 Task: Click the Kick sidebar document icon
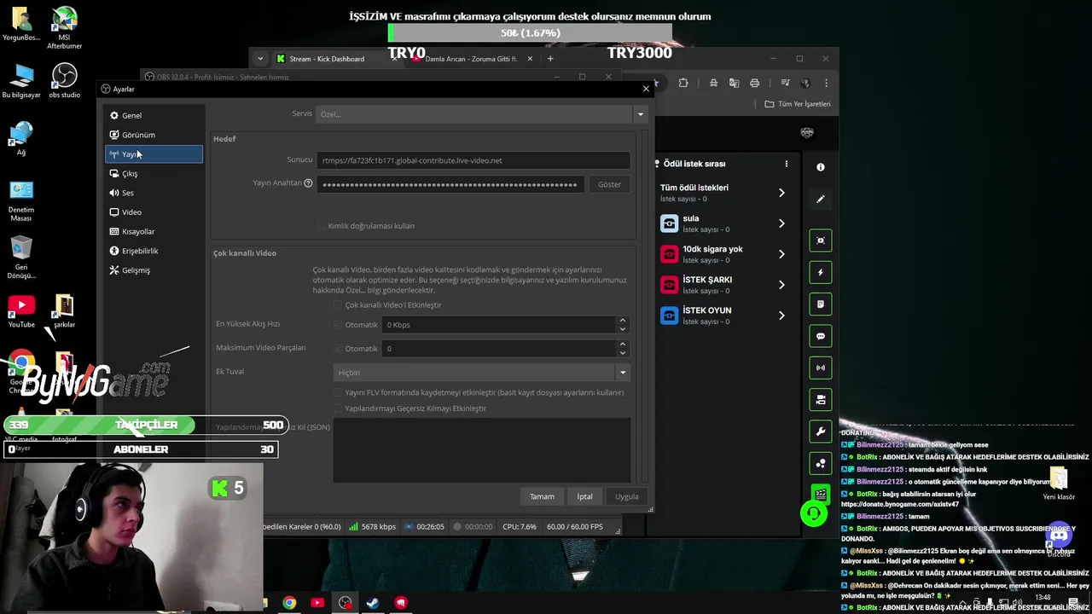coord(821,304)
